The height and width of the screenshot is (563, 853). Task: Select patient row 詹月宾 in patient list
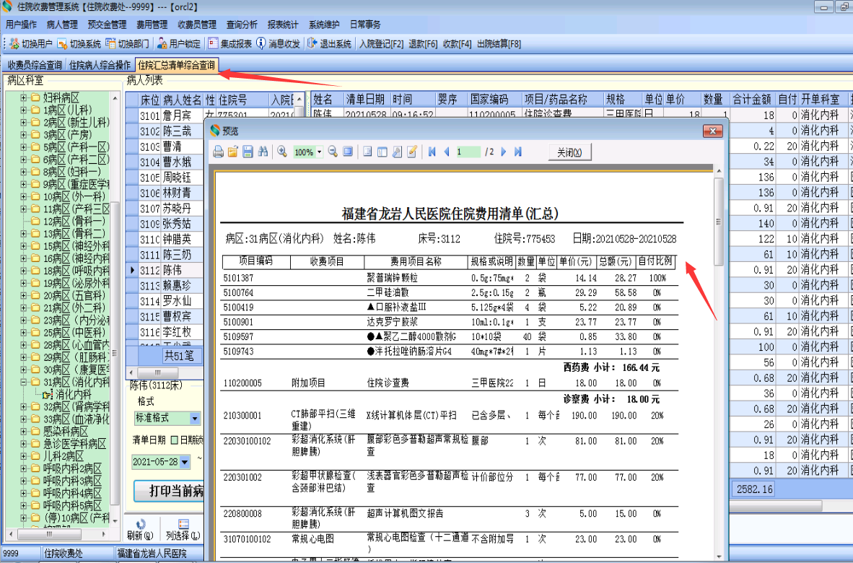165,116
